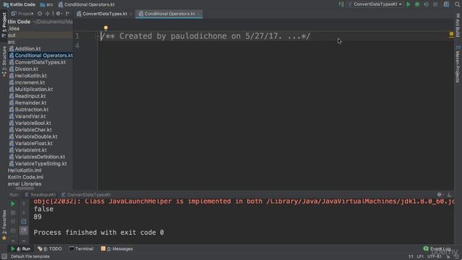Open the 0: Messages tool window tab
Viewport: 462px width, 260px height.
tap(117, 249)
